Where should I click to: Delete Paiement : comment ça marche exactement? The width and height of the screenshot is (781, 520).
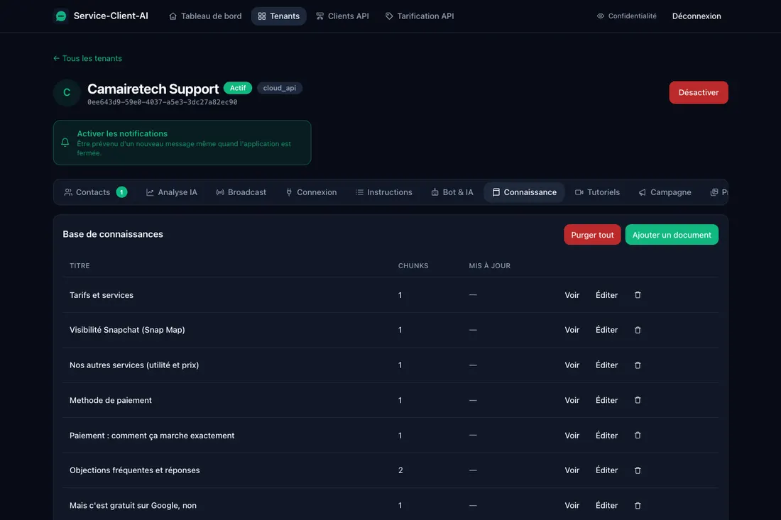coord(638,436)
